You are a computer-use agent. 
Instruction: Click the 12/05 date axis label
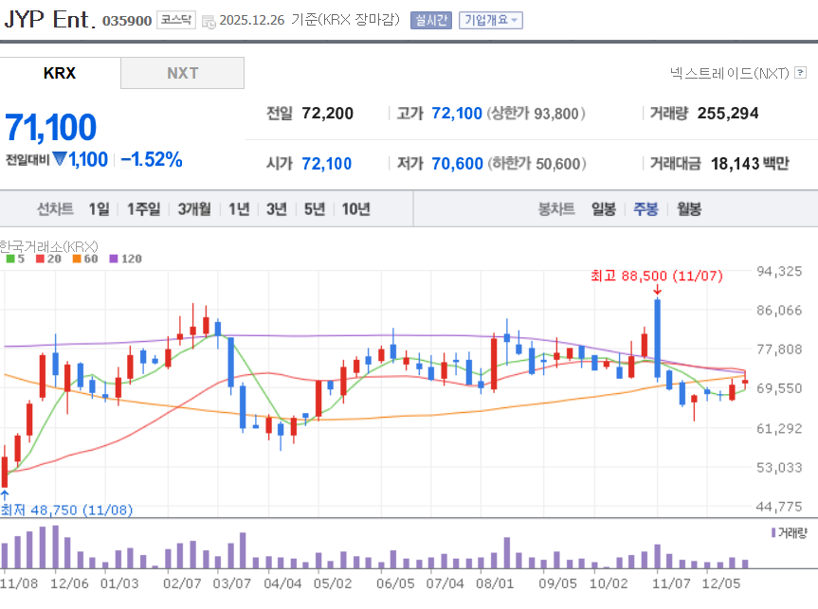(721, 583)
